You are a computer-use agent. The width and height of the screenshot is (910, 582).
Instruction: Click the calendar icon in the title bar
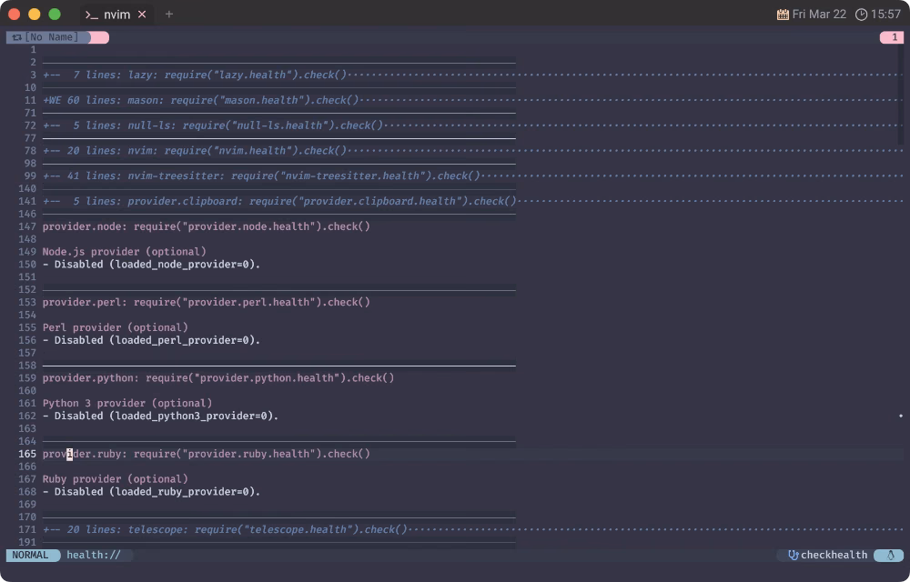pyautogui.click(x=783, y=15)
